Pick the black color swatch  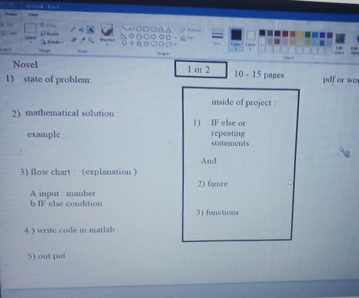tap(262, 33)
